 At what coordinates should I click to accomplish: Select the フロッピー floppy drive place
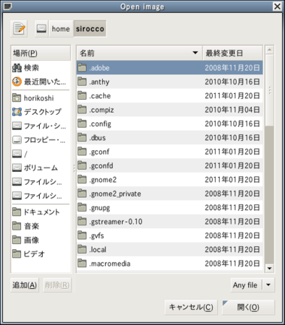point(41,140)
